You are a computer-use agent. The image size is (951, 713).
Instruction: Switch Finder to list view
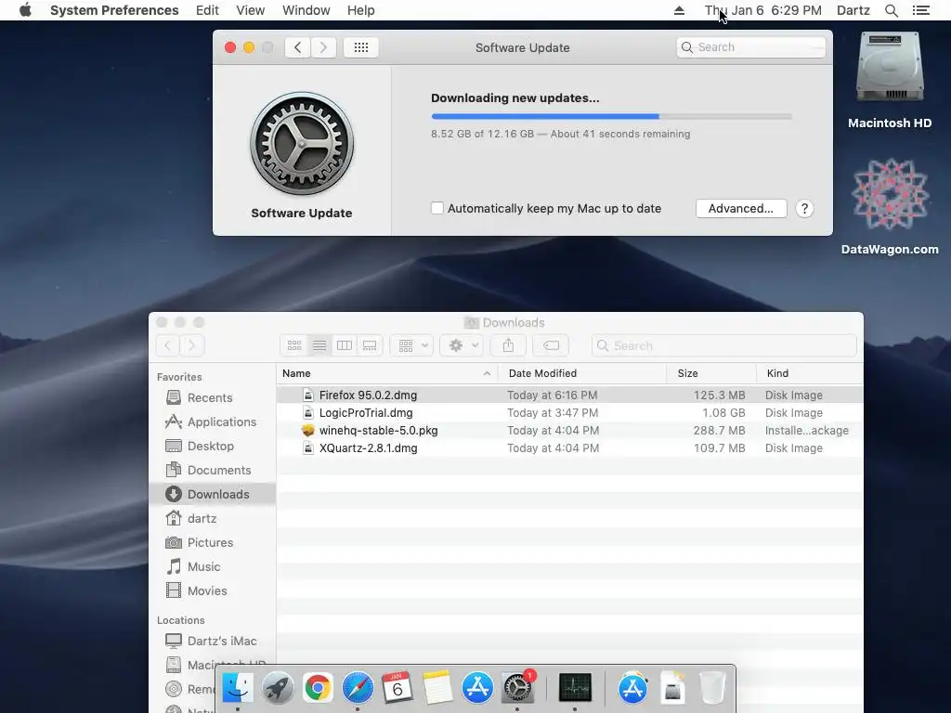[319, 345]
